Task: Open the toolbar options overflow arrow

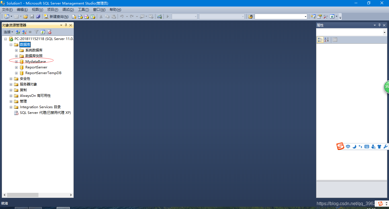Action: 340,17
